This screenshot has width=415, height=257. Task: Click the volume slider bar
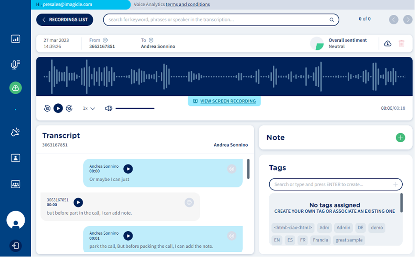[135, 108]
